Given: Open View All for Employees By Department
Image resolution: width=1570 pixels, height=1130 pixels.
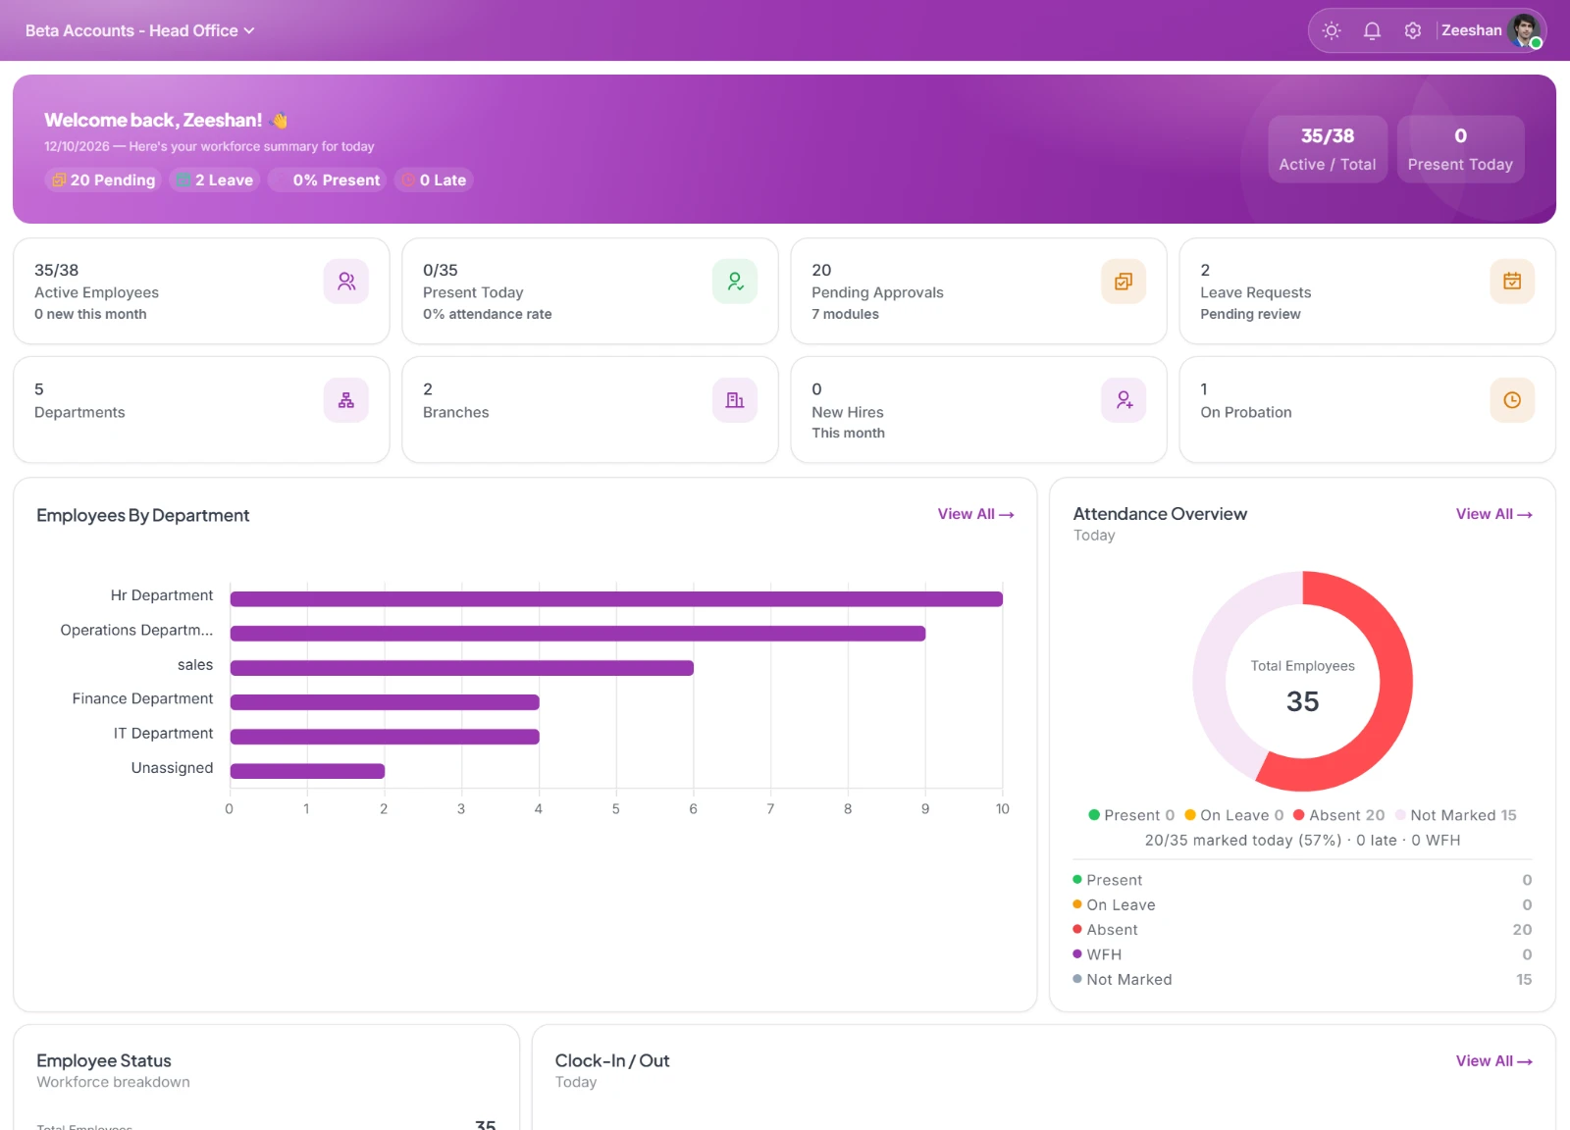Looking at the screenshot, I should [x=975, y=514].
